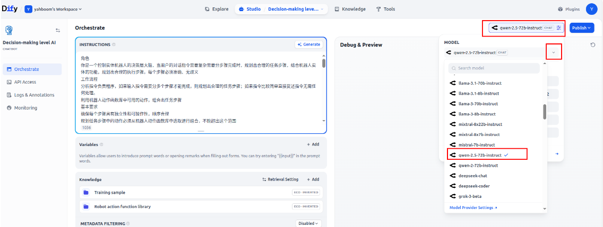Click the Generate instructions button

coord(309,44)
